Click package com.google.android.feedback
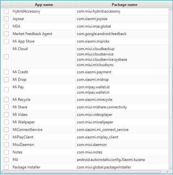Screen dimensions: 173x175 (102, 34)
